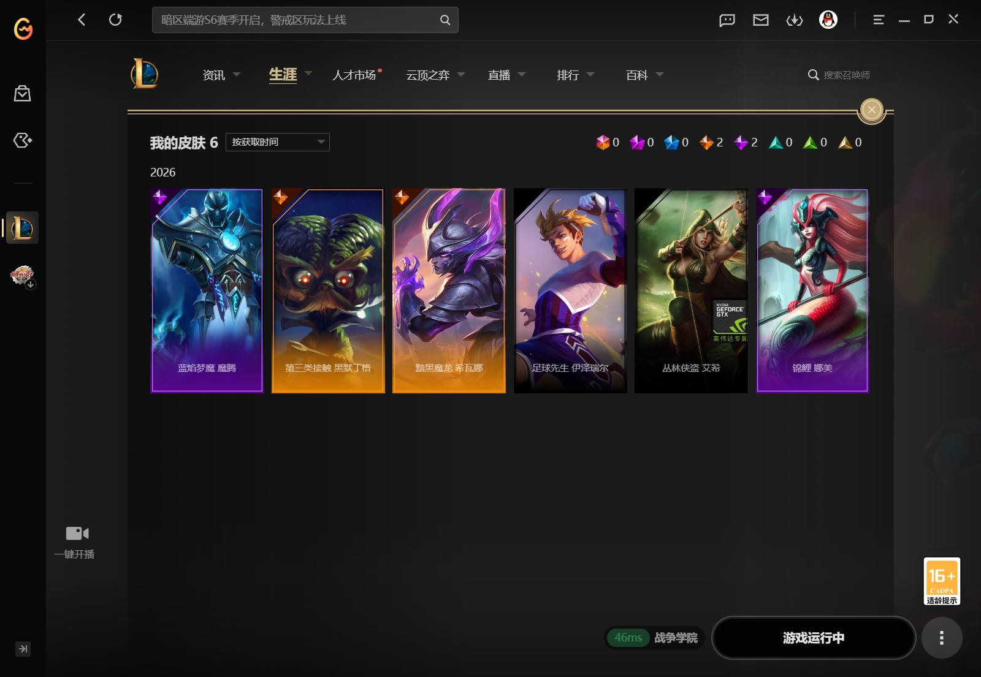The width and height of the screenshot is (981, 677).
Task: Expand the 云顶之弈 menu arrow
Action: point(461,74)
